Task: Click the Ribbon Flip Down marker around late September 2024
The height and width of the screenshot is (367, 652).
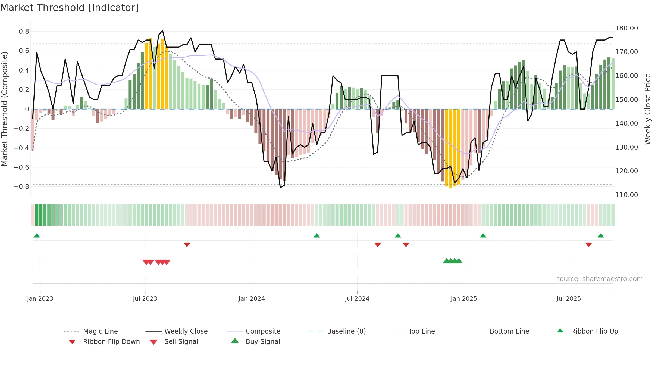Action: point(406,245)
